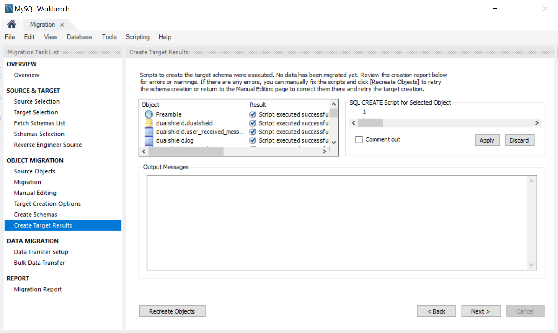The height and width of the screenshot is (333, 558).
Task: Click the dualshield.log table icon
Action: tap(149, 140)
